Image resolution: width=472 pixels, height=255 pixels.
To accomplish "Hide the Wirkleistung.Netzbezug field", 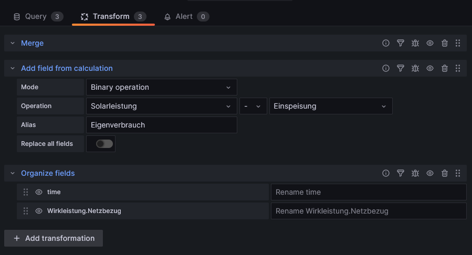I will (x=39, y=211).
